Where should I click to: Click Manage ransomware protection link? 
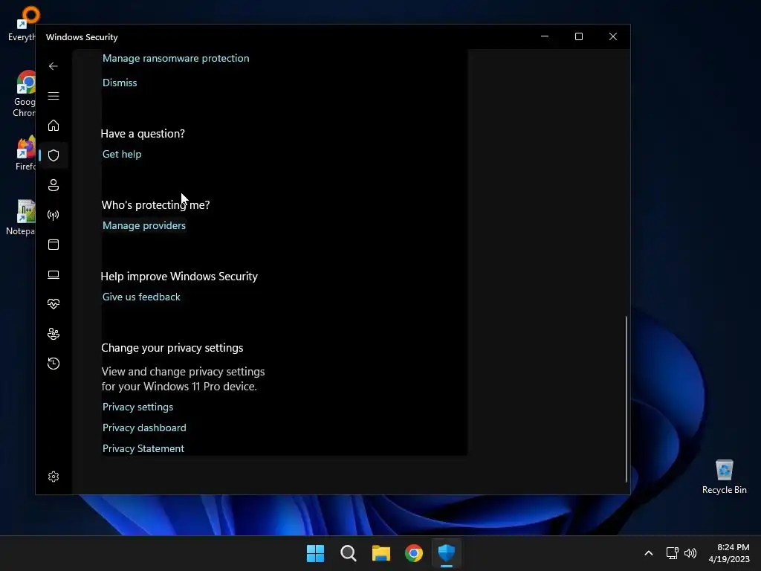click(x=175, y=58)
